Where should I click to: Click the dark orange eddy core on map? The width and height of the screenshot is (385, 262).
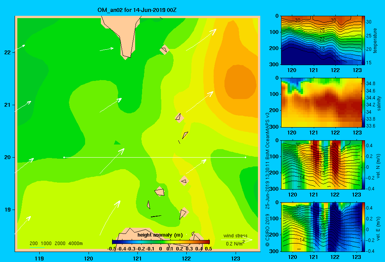(240, 82)
